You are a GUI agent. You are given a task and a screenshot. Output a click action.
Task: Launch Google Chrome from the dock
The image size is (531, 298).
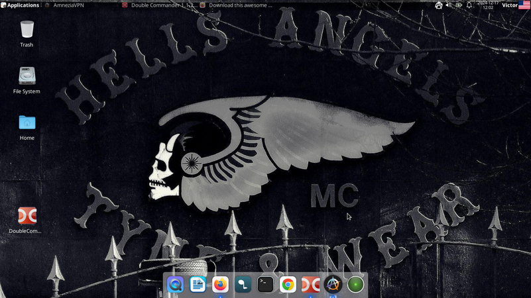coord(288,285)
